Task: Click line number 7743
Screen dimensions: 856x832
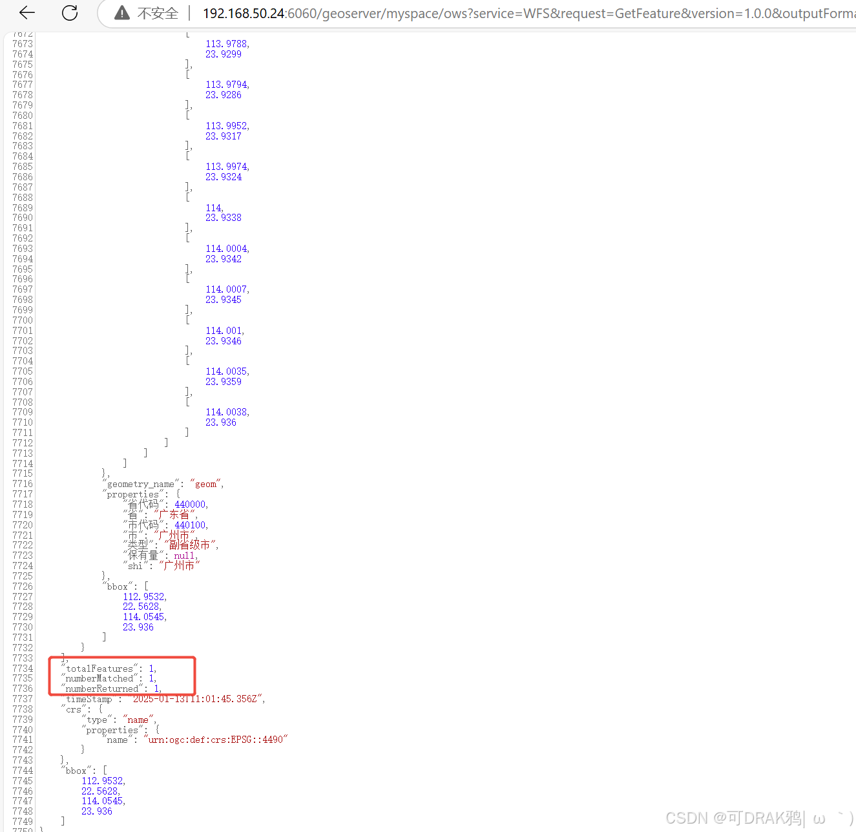Action: point(23,760)
